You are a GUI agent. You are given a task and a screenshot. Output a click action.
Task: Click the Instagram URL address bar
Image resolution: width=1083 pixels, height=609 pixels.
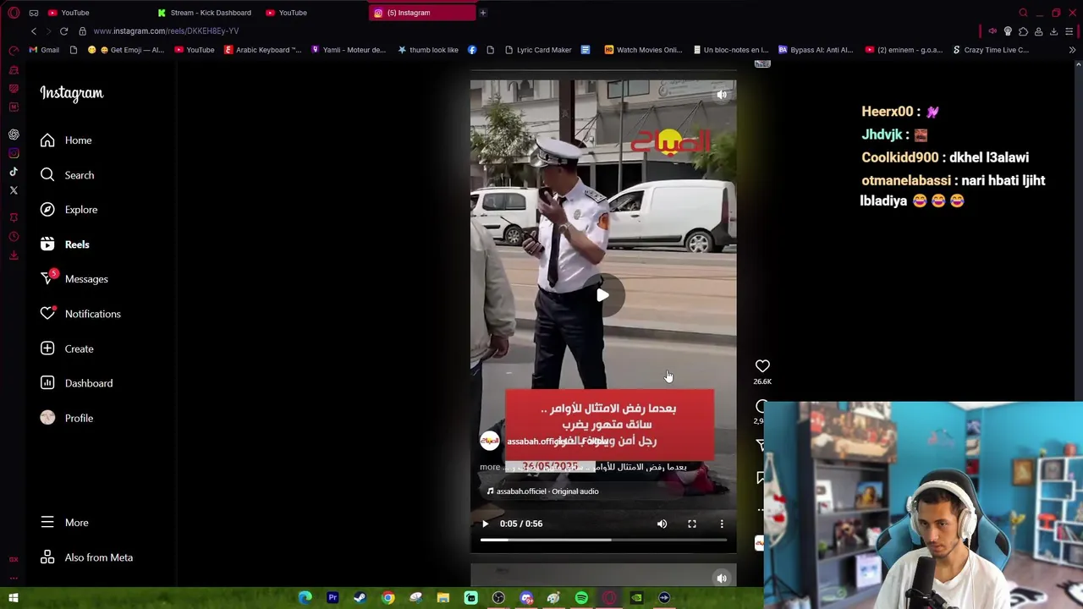click(166, 31)
